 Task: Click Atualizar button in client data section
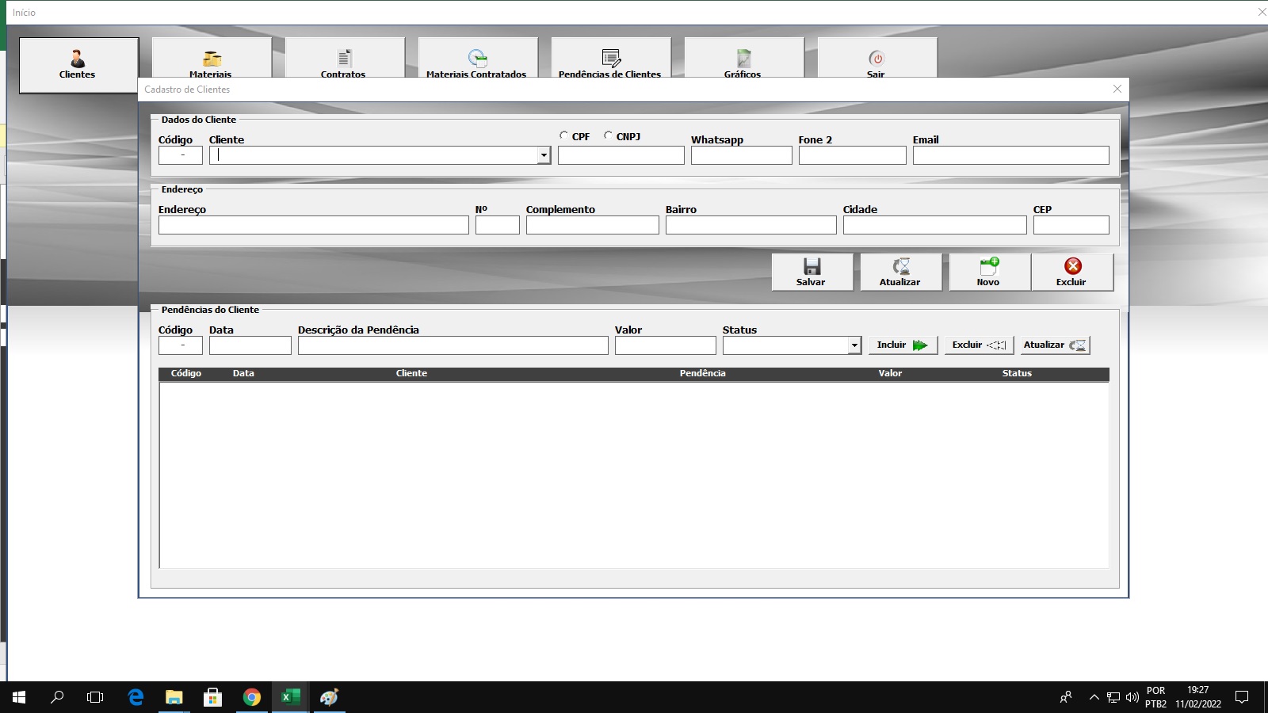900,272
